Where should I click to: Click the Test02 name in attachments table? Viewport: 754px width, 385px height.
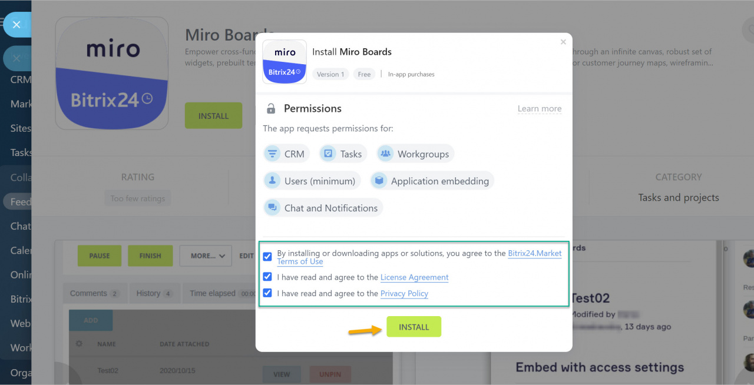(x=108, y=371)
